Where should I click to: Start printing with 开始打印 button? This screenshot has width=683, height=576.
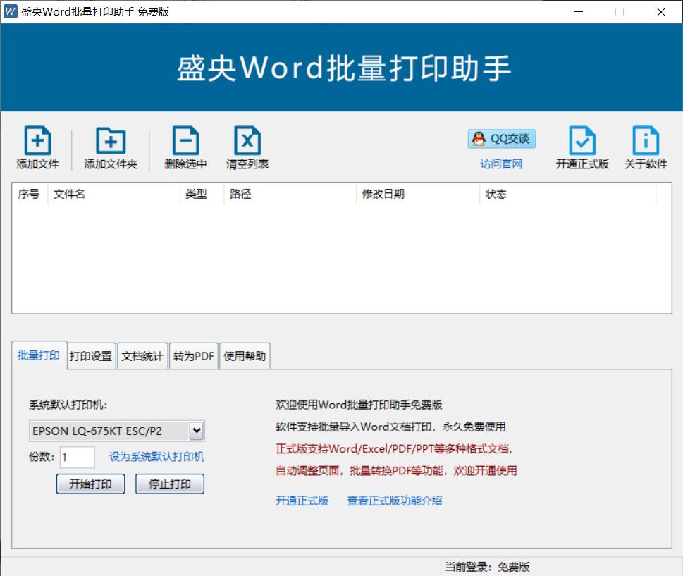click(91, 484)
